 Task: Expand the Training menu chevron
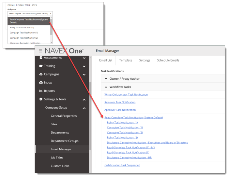(x=84, y=66)
